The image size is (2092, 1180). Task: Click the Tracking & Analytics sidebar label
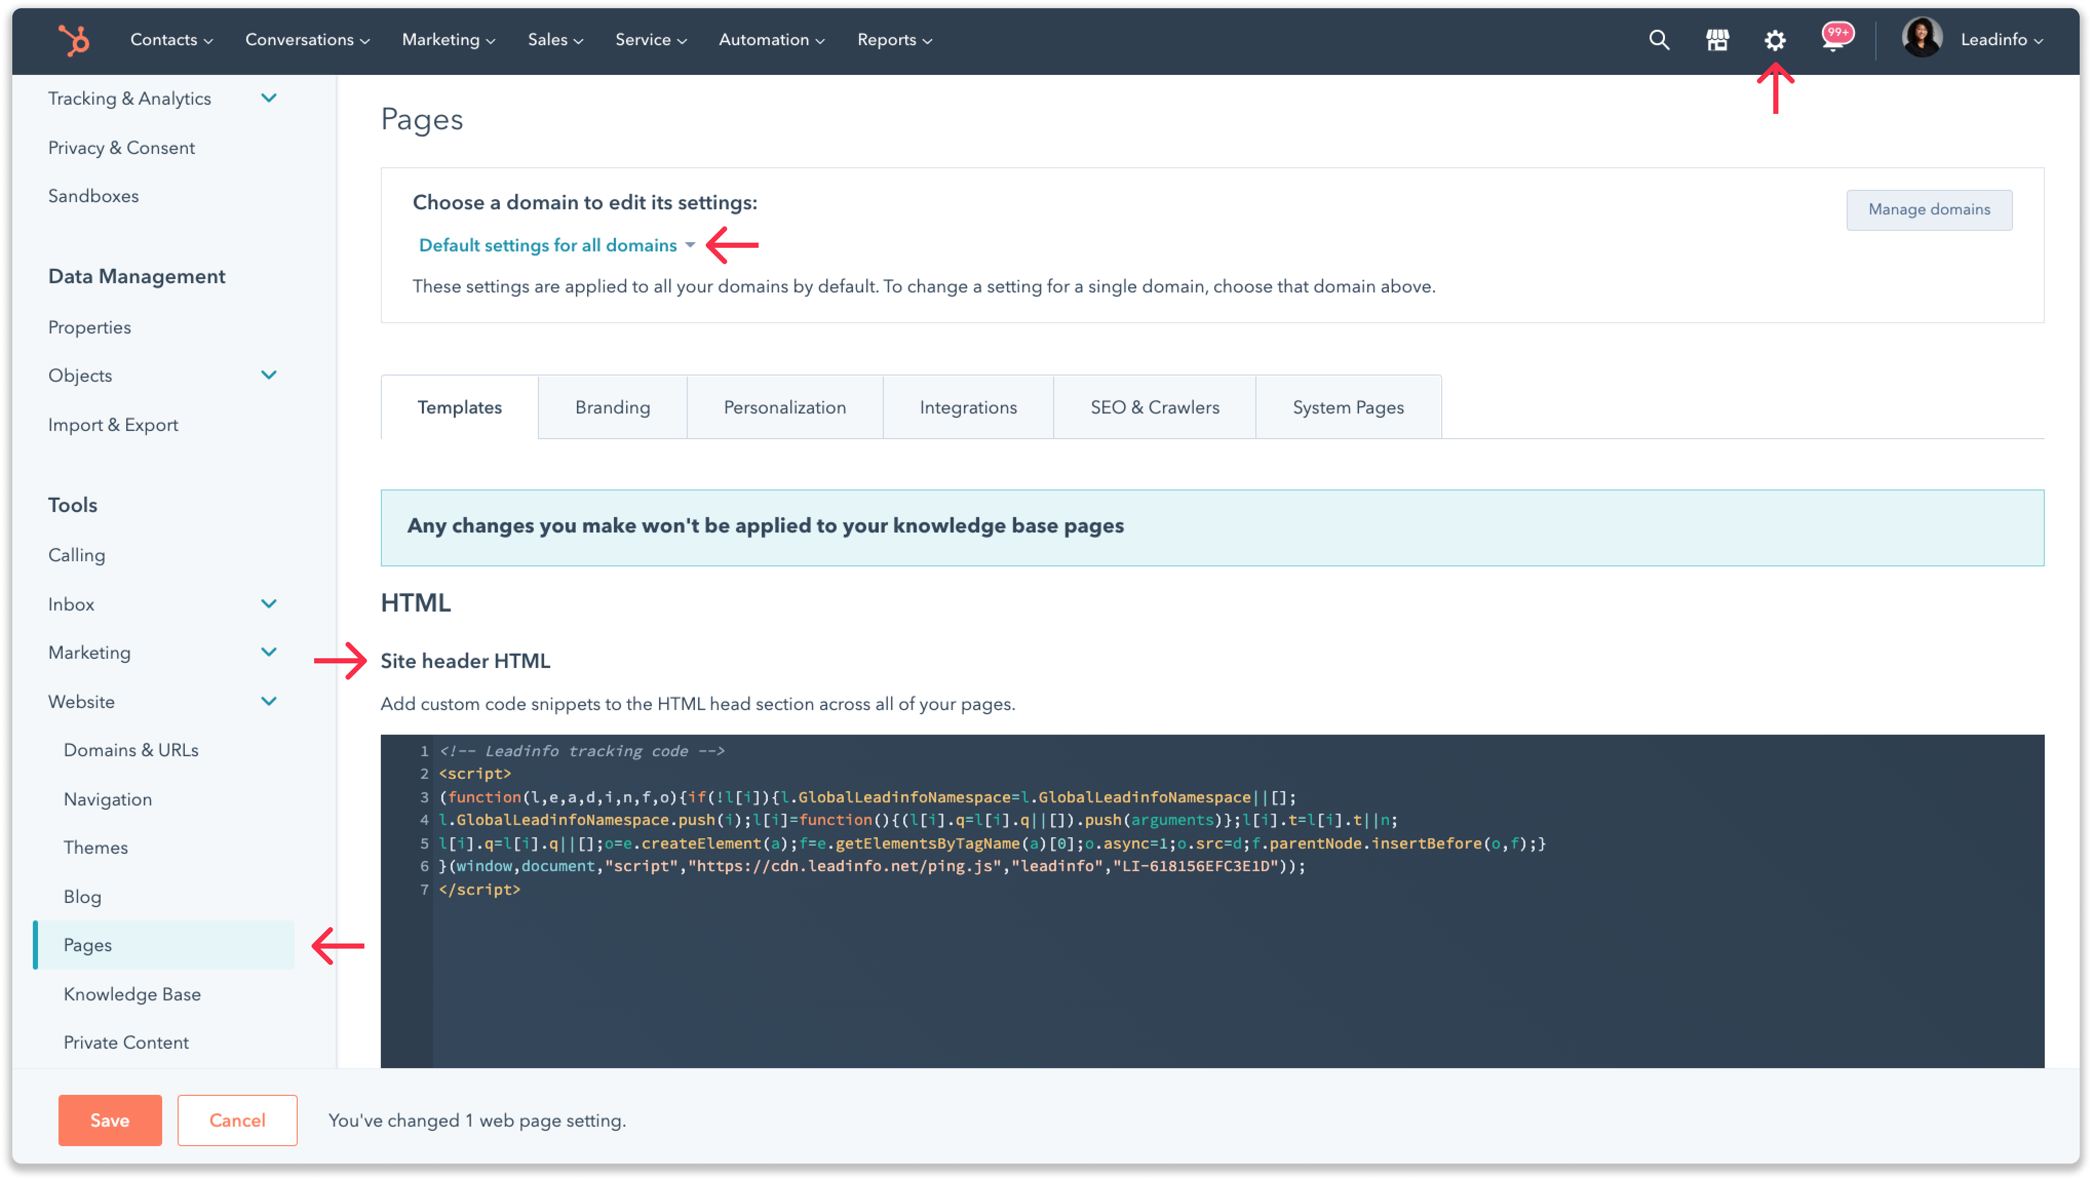pyautogui.click(x=129, y=99)
